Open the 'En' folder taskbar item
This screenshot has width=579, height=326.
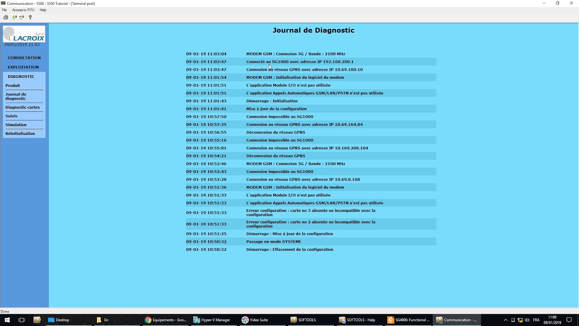(117, 320)
